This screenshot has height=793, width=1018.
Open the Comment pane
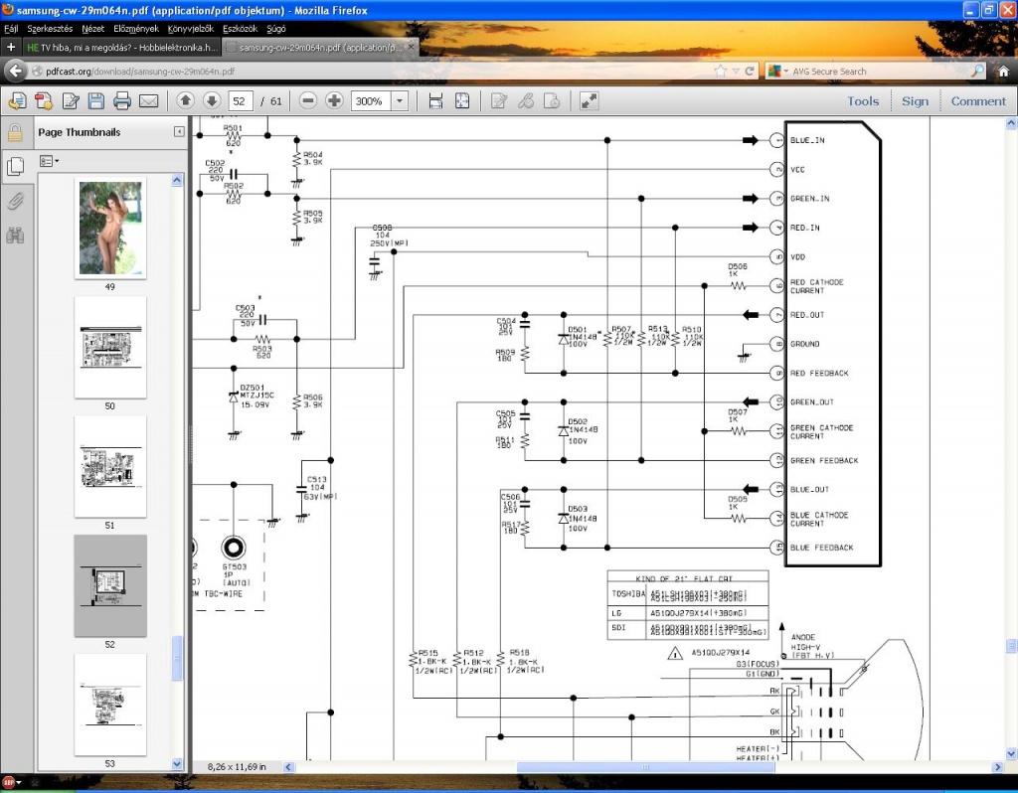point(978,101)
